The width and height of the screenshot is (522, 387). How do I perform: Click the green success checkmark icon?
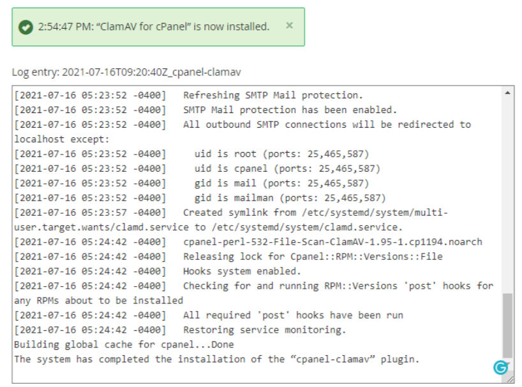click(x=26, y=27)
